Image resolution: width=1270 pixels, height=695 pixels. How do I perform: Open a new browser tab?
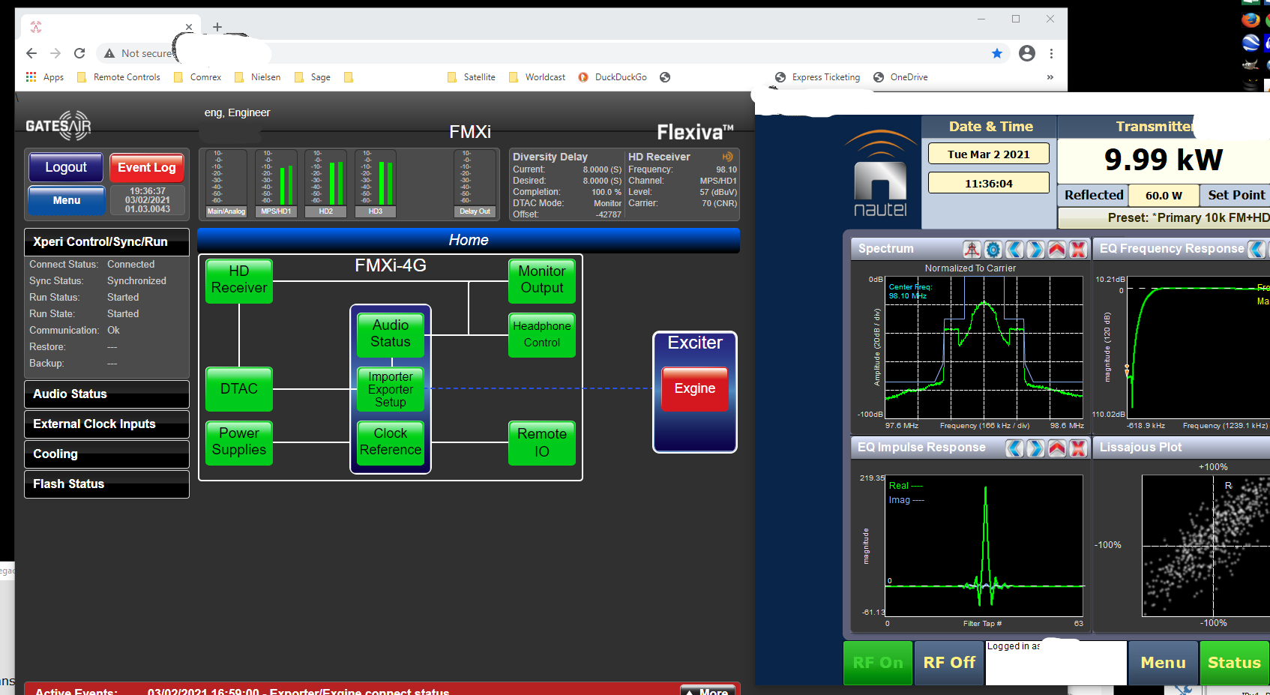pos(217,26)
